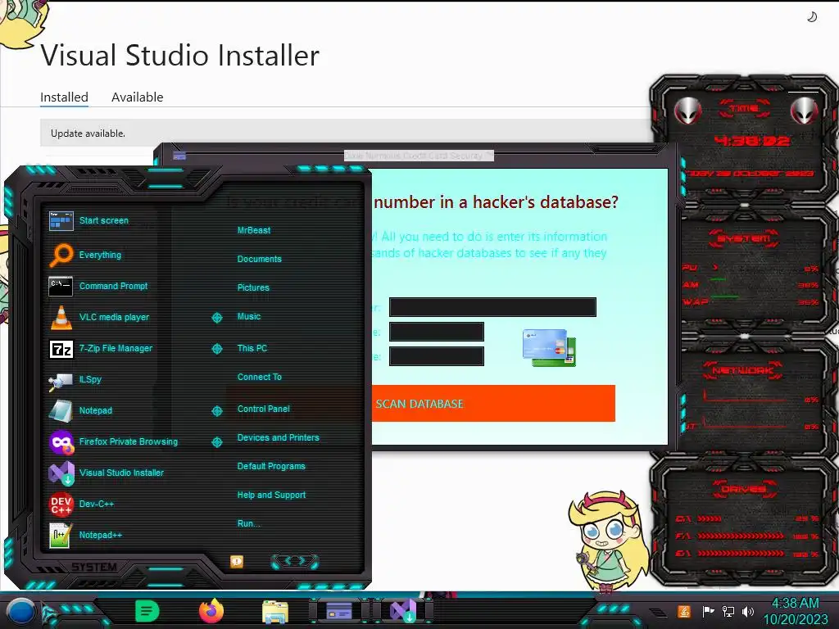839x629 pixels.
Task: Switch to Visual Studio Installer taskbar icon
Action: (x=403, y=611)
